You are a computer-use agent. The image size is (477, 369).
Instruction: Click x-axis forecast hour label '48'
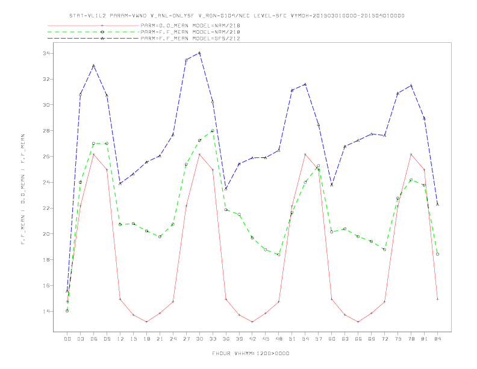pyautogui.click(x=279, y=339)
